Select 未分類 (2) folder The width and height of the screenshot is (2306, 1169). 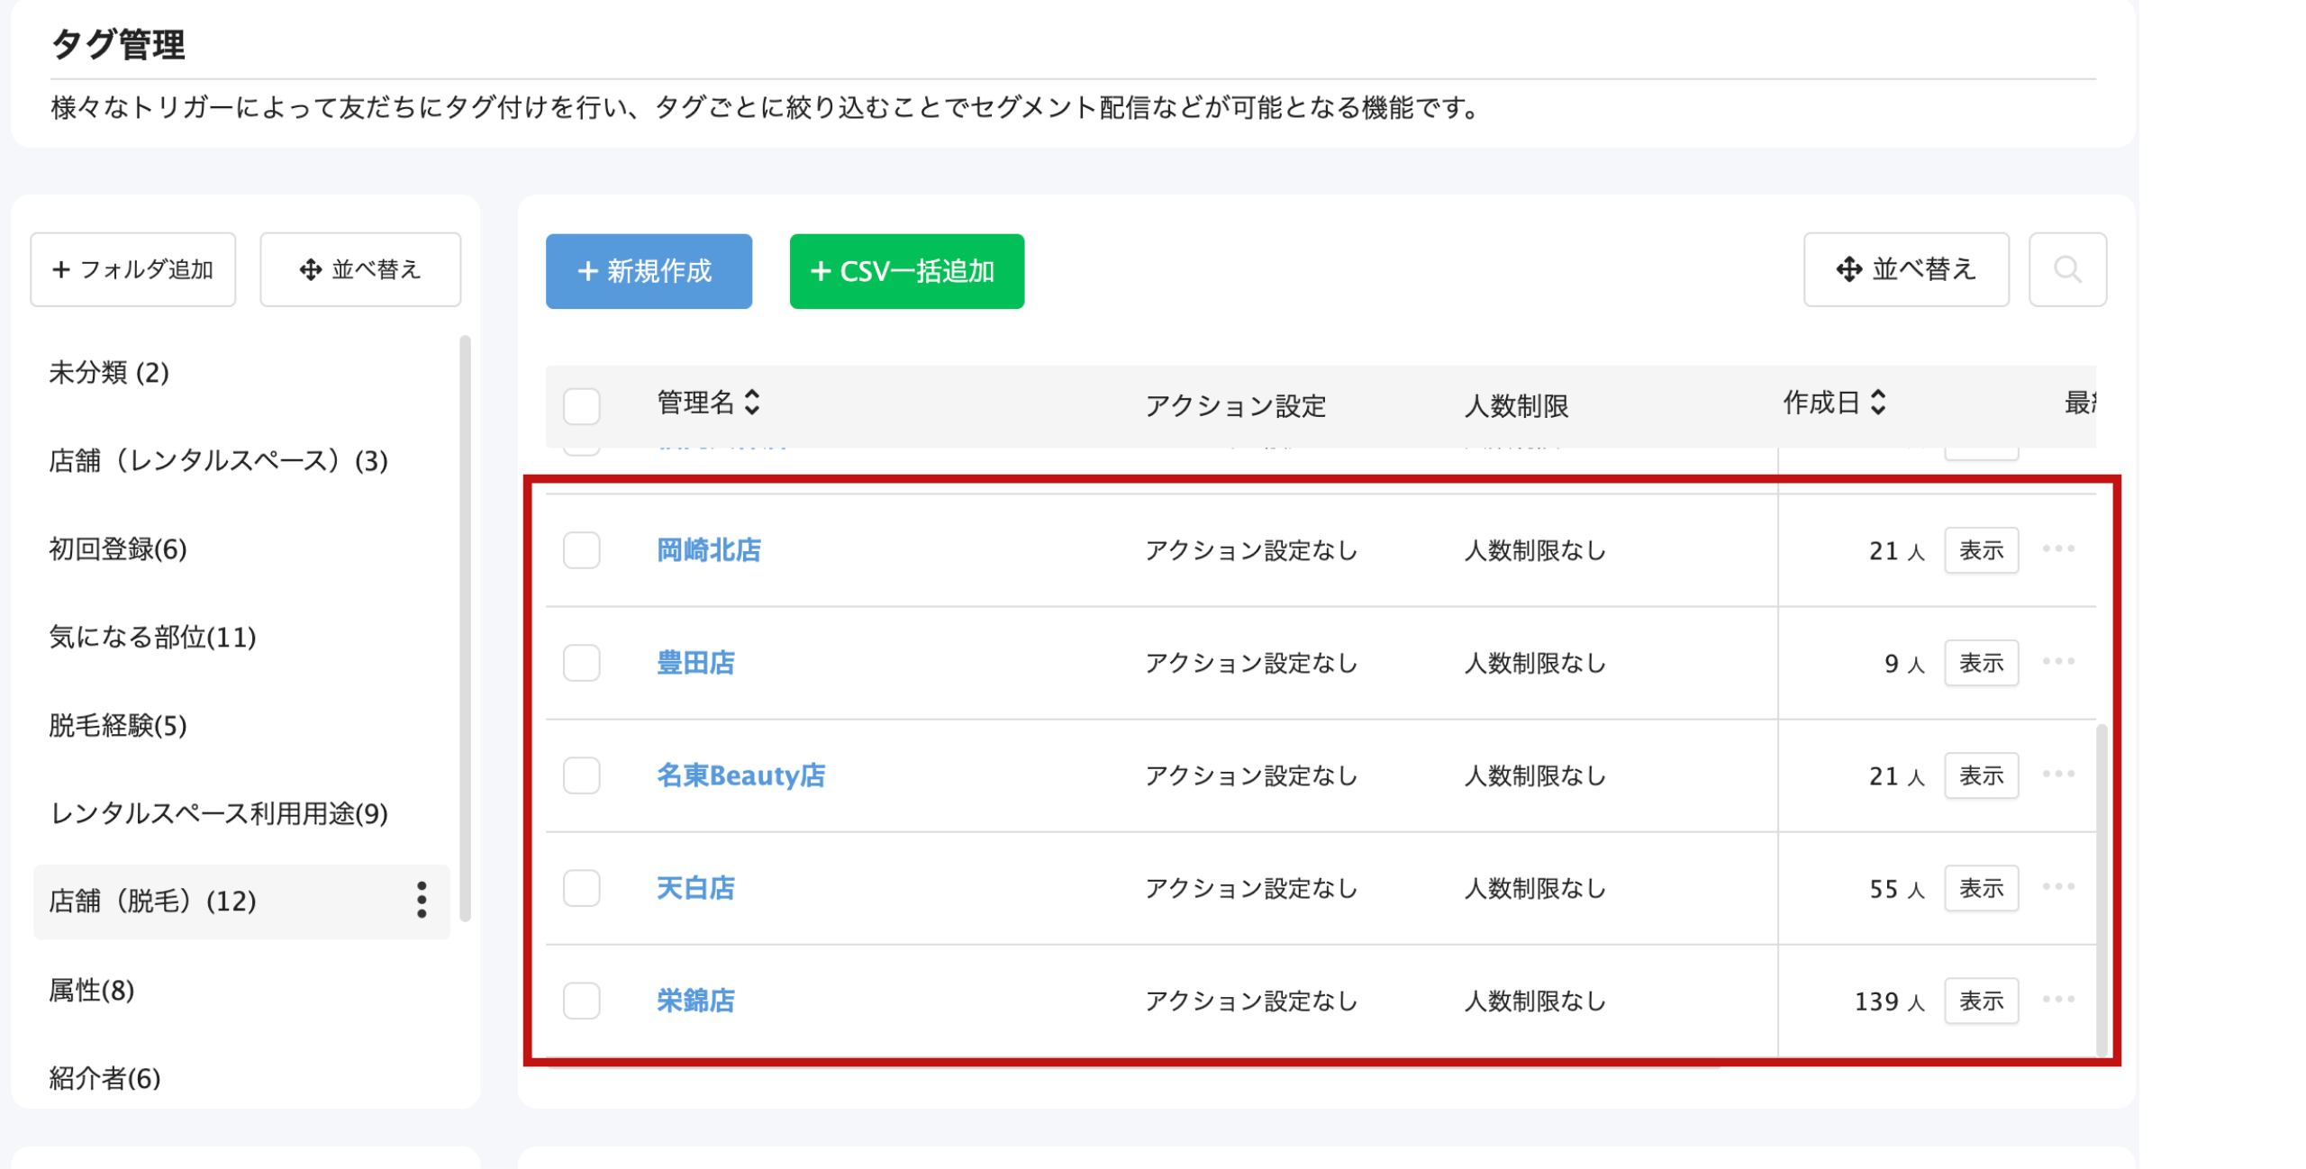pos(109,372)
